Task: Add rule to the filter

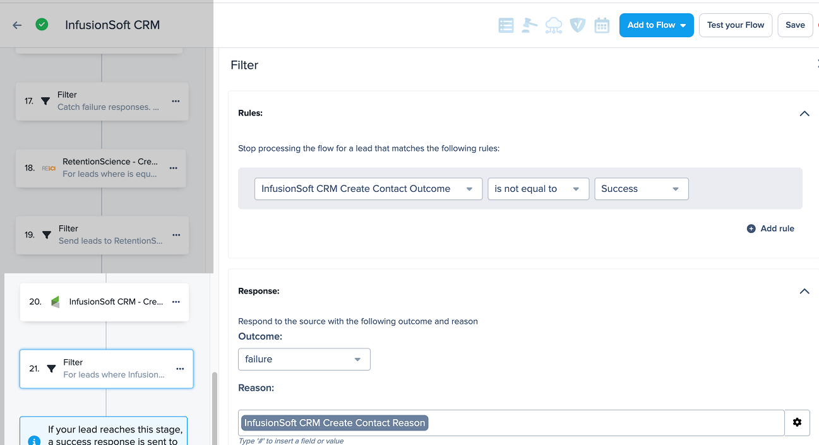Action: click(x=770, y=228)
